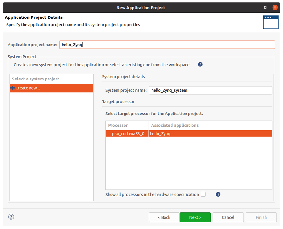This screenshot has width=283, height=229.
Task: Proceed by clicking the Next button
Action: pos(195,217)
